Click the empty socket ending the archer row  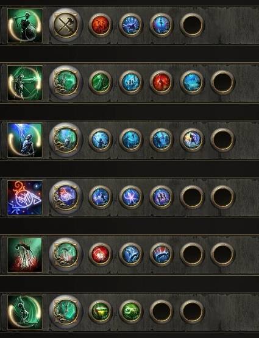(x=222, y=82)
